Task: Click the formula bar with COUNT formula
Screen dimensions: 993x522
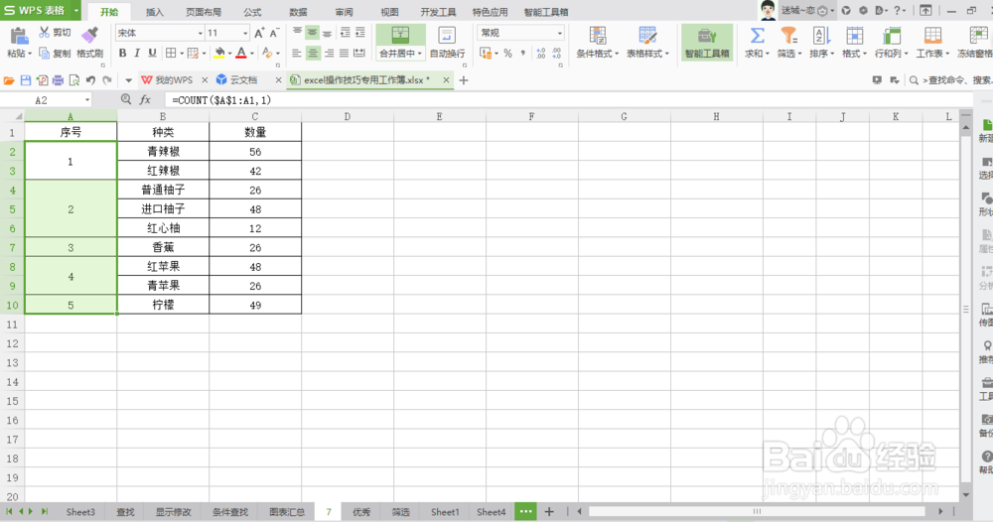Action: click(x=568, y=100)
